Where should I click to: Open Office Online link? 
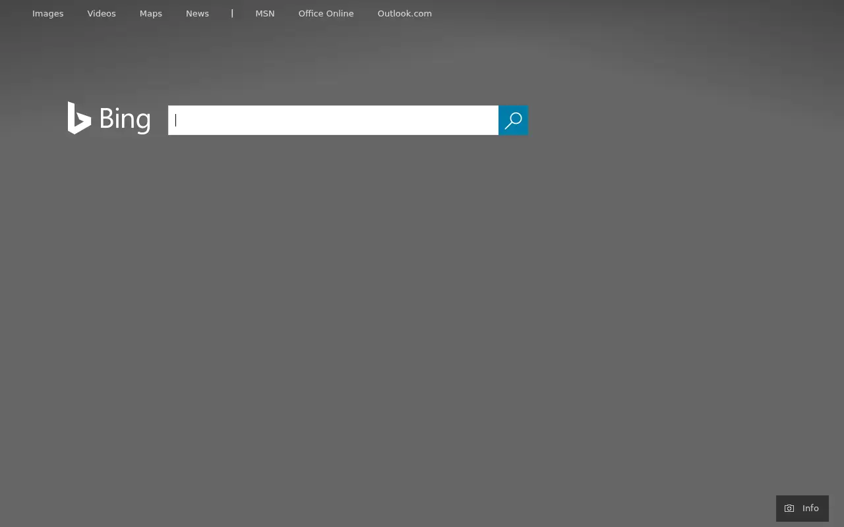(x=326, y=13)
